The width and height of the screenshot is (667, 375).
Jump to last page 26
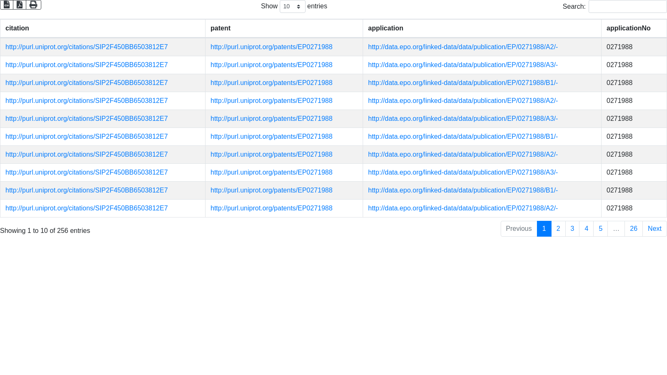tap(633, 229)
